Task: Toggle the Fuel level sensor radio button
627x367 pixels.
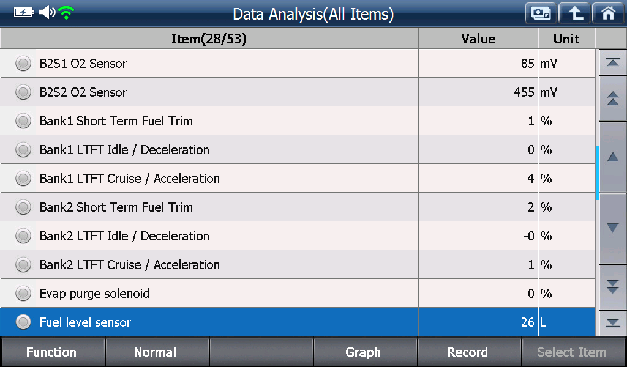Action: [23, 322]
